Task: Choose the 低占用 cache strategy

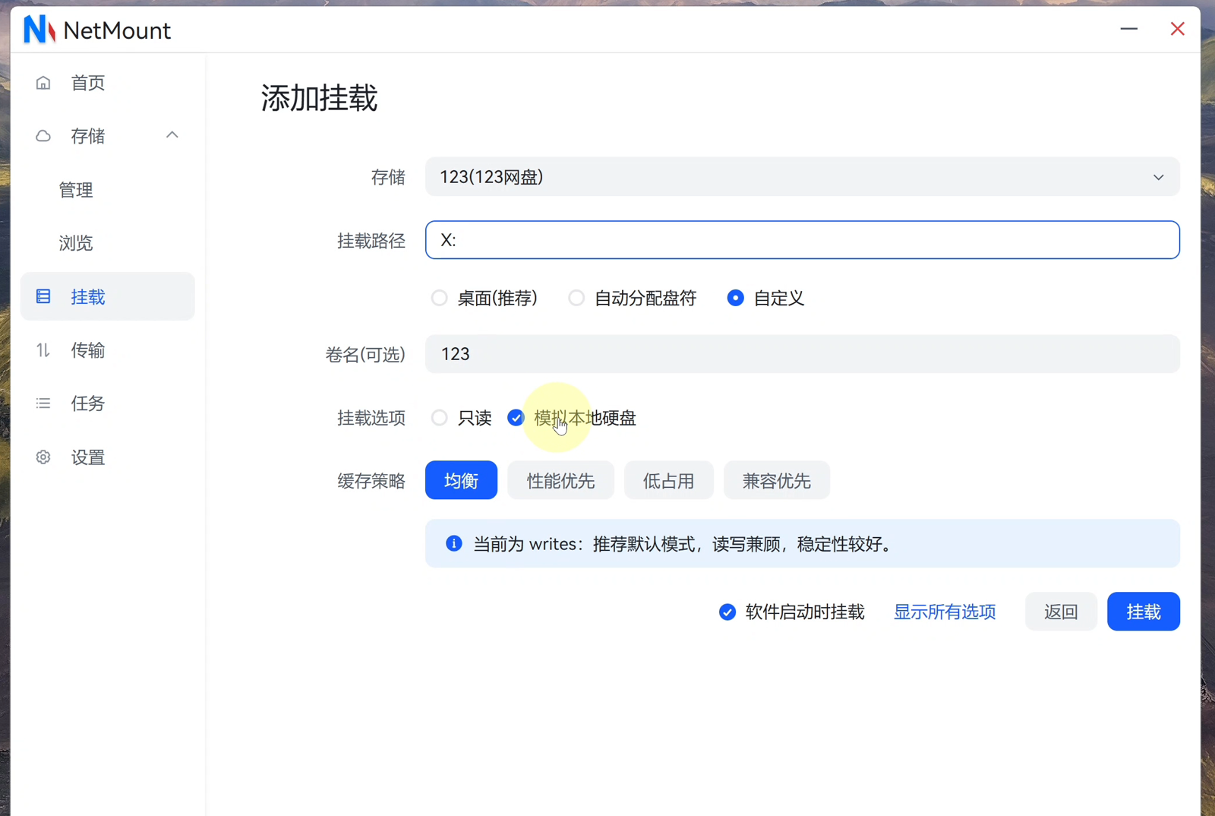Action: [668, 480]
